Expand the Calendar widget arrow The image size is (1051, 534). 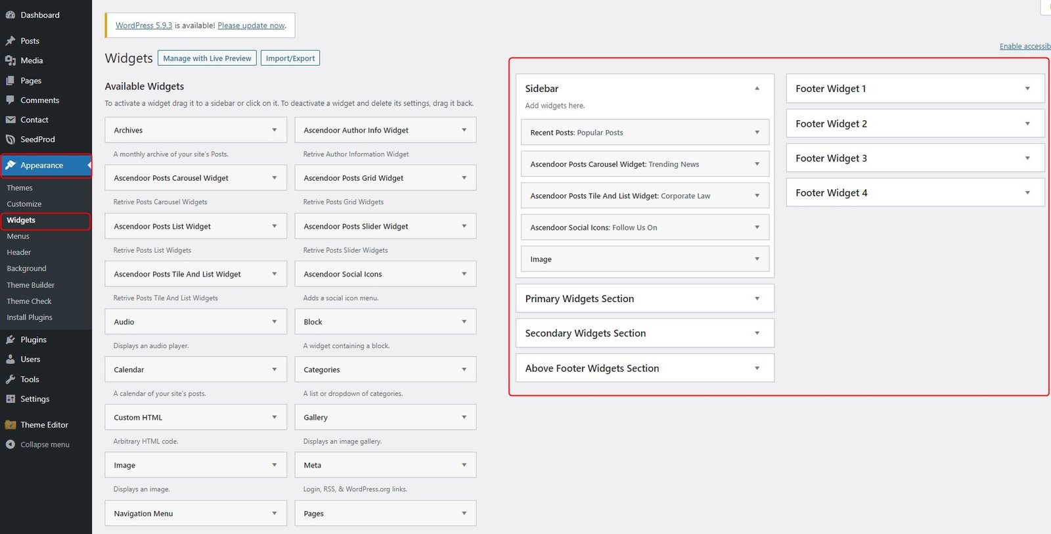274,370
